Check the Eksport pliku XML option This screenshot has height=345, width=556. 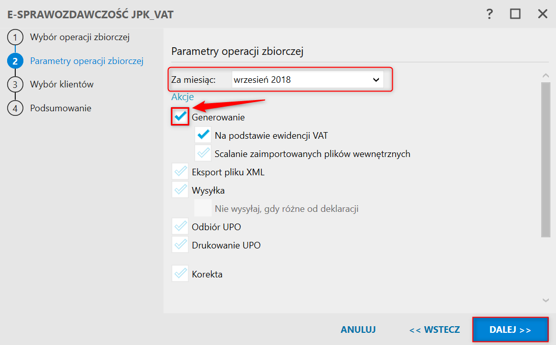point(181,172)
